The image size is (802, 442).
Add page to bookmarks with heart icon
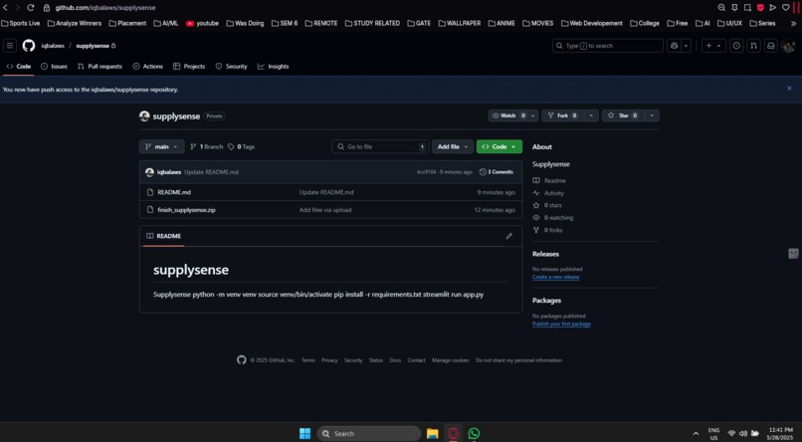tap(786, 8)
